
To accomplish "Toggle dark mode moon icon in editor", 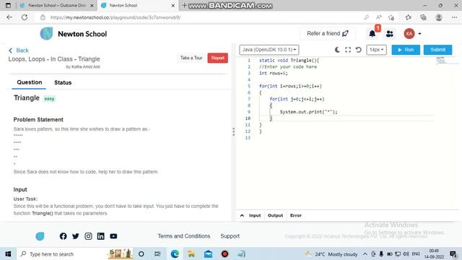I will (x=337, y=50).
